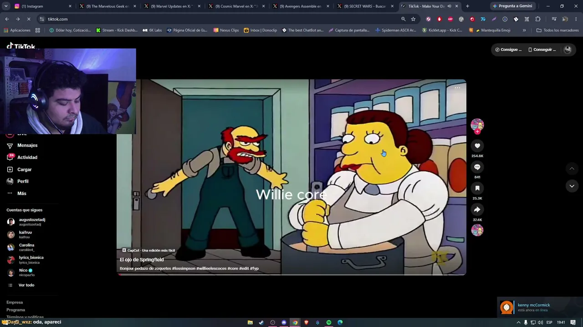Open Steam from the taskbar
Image resolution: width=583 pixels, height=327 pixels.
pos(261,322)
